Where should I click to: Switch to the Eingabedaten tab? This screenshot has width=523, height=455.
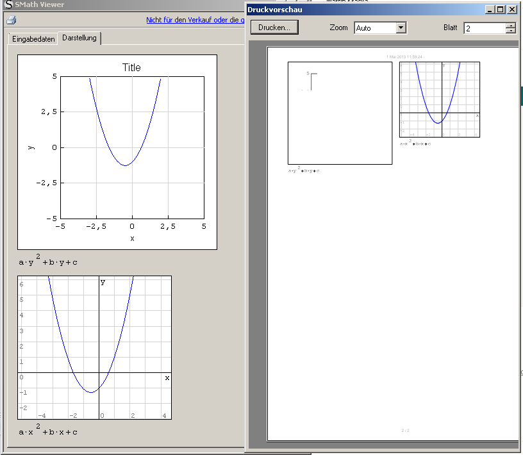pos(33,39)
